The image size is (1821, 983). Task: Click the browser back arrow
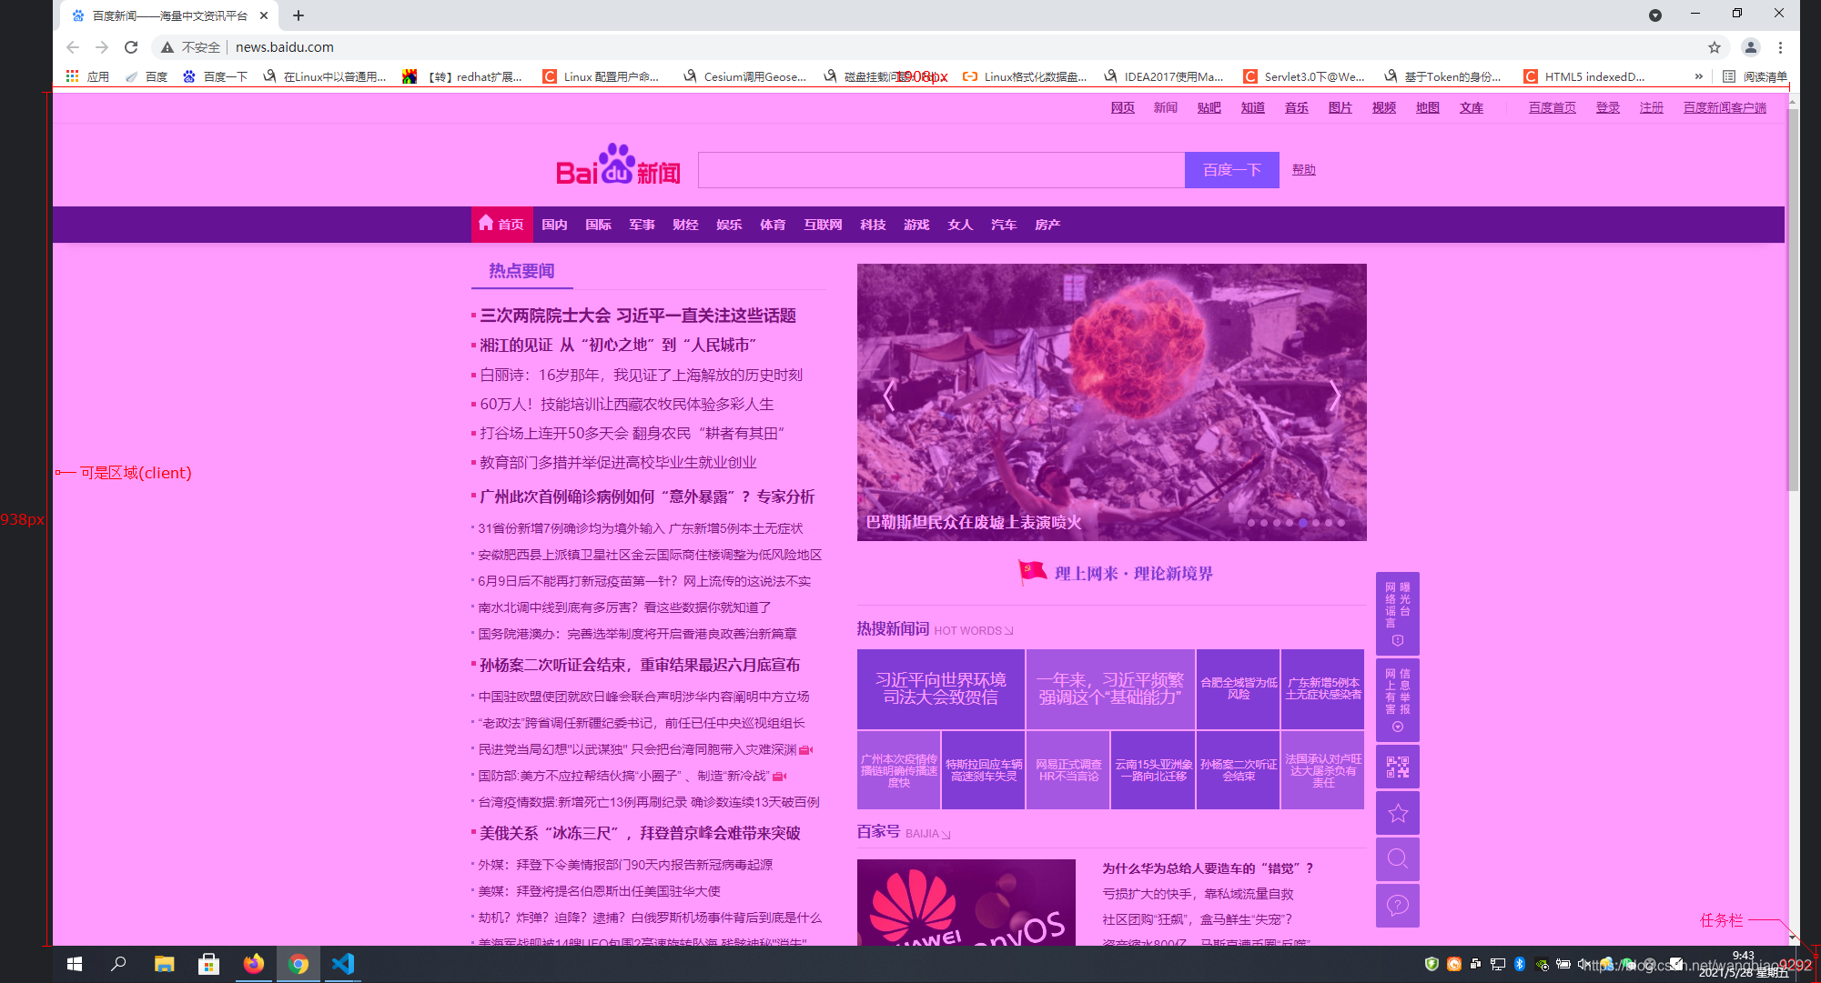pos(73,47)
